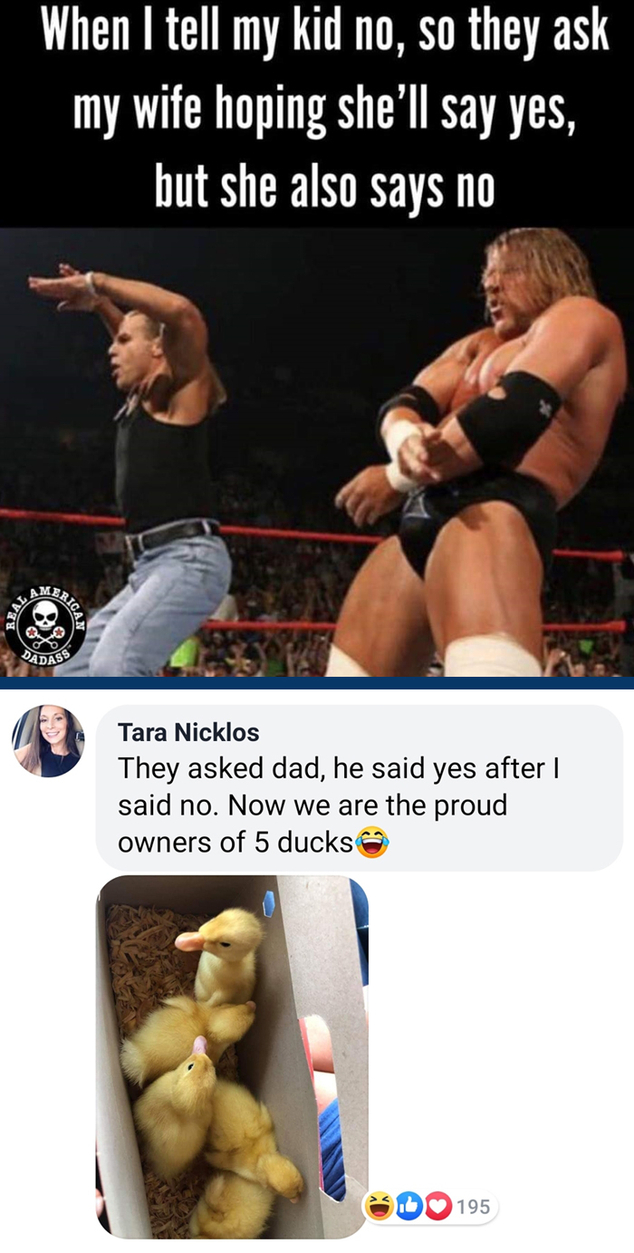Image resolution: width=634 pixels, height=1253 pixels.
Task: Click the blue thumbs-up Like reaction icon
Action: pos(408,1207)
